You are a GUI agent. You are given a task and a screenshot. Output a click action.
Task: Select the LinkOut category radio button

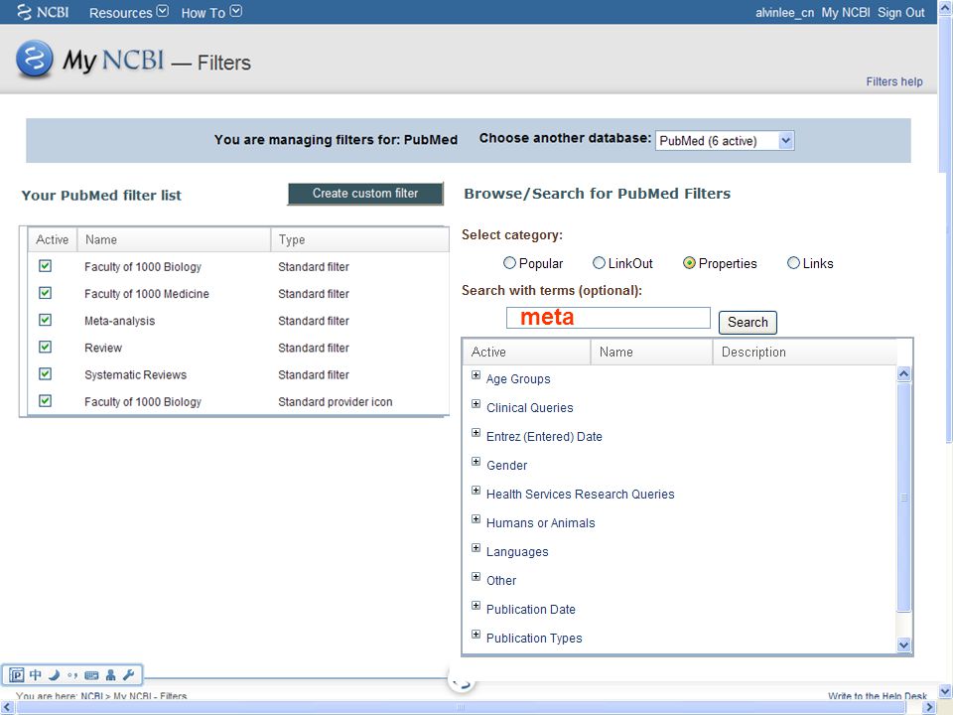tap(599, 262)
